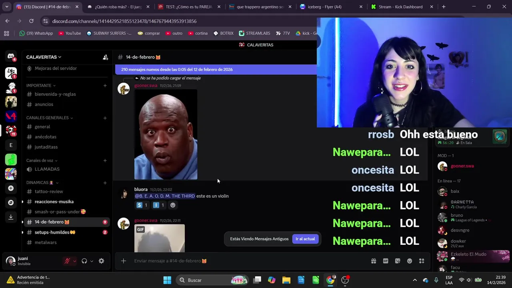The height and width of the screenshot is (288, 512).
Task: Create channel in DINAMICAS with plus icon
Action: pyautogui.click(x=105, y=183)
